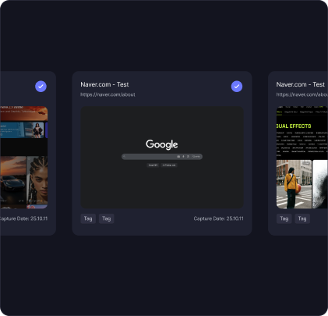328x316 pixels.
Task: Select the center card's 'Naver.com - Test' title
Action: coord(104,84)
